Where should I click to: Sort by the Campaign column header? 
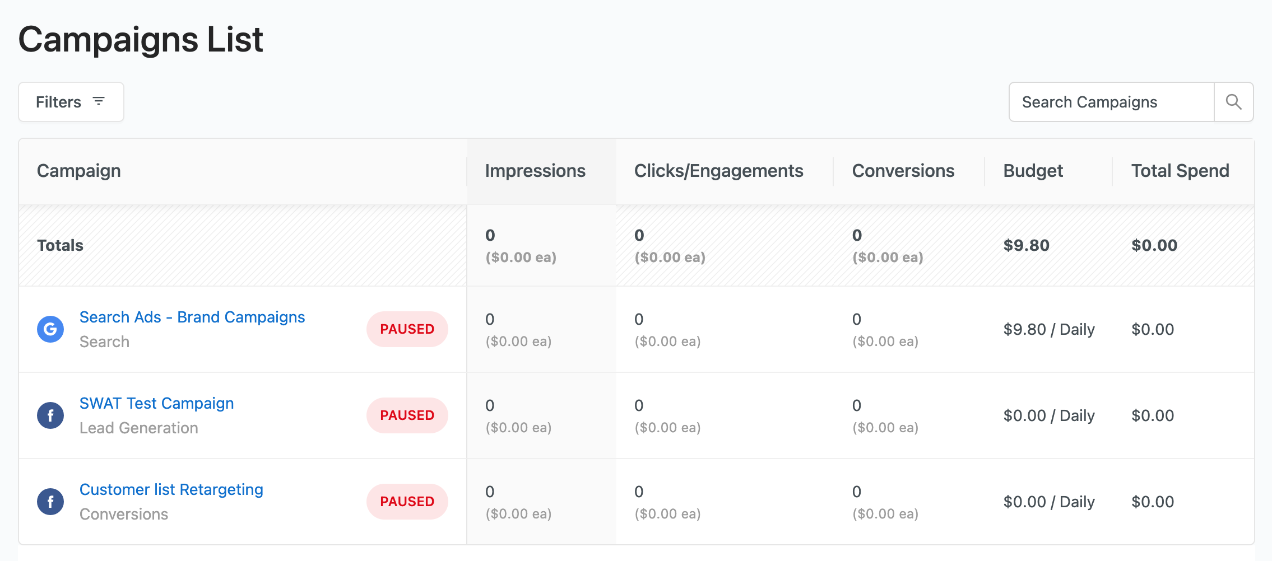pyautogui.click(x=79, y=171)
